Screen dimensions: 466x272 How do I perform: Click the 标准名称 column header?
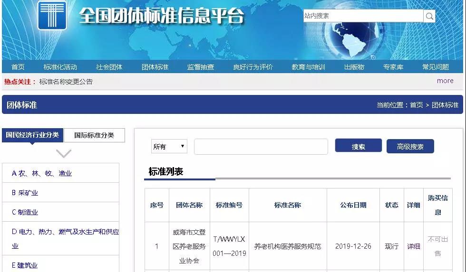[288, 205]
